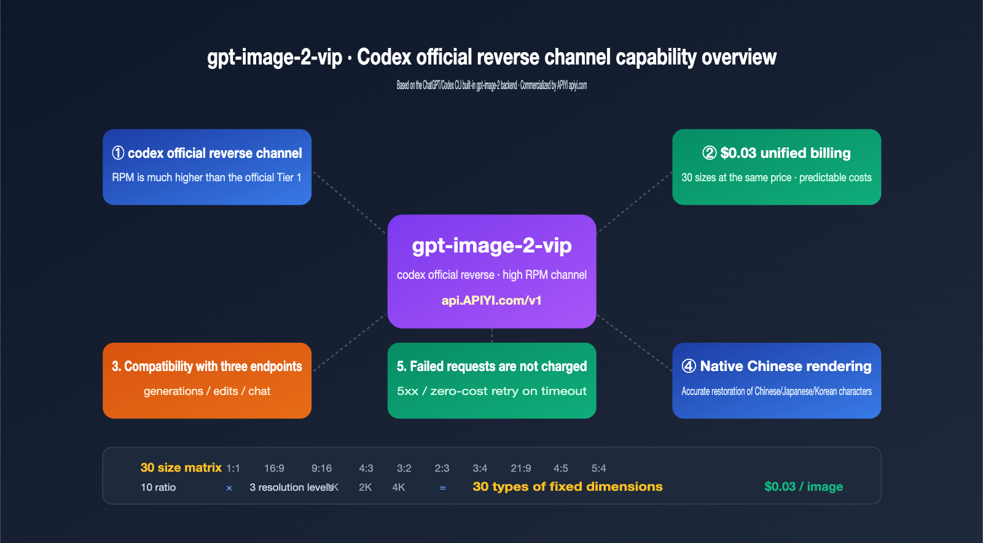
Task: Click 'Accurate restoration of Chinese/Japanese/Korean characters' text
Action: pyautogui.click(x=777, y=391)
